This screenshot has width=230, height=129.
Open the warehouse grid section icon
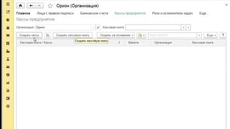pos(8,43)
